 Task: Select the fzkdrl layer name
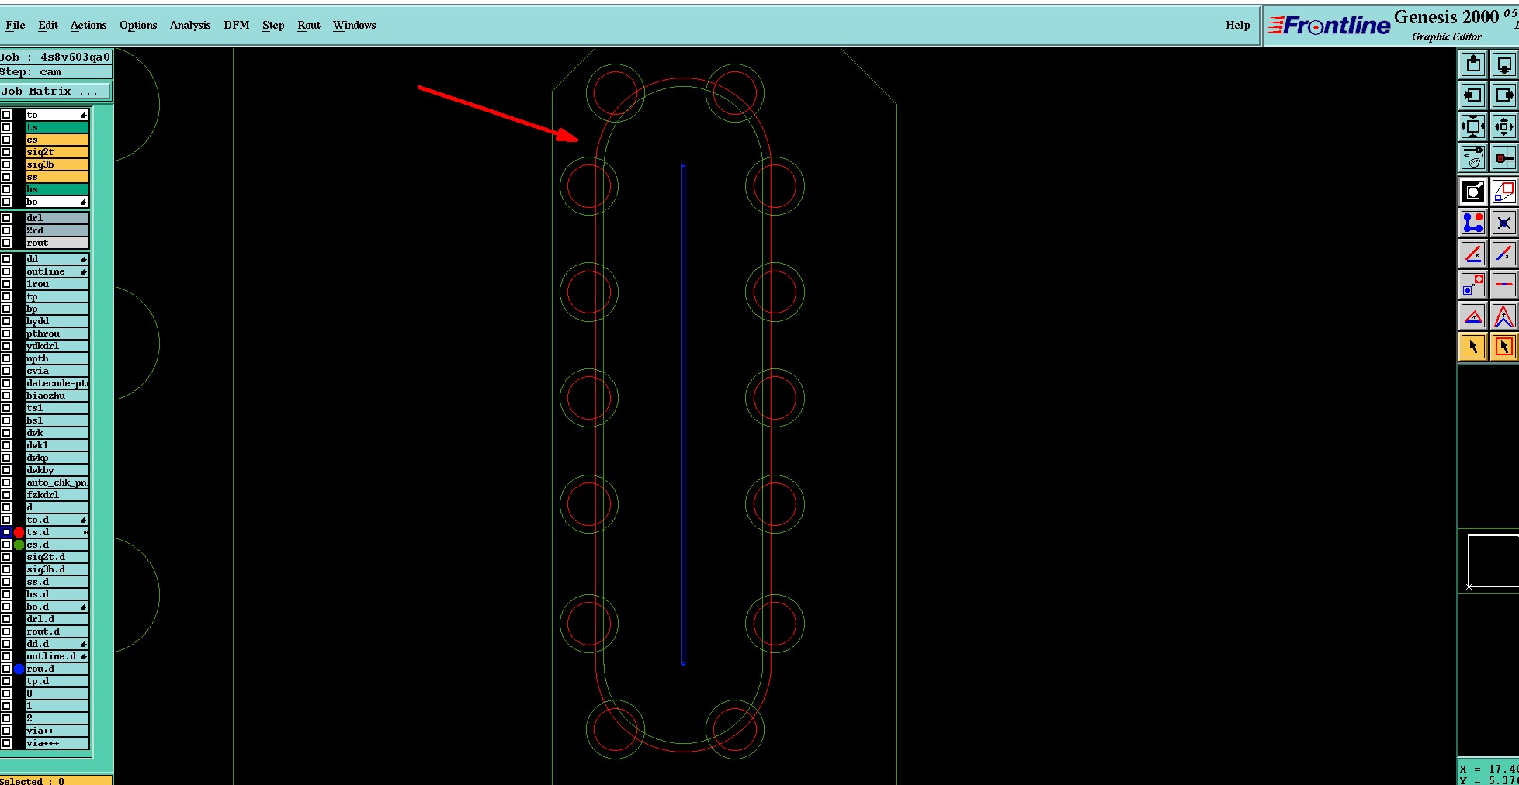click(x=57, y=495)
